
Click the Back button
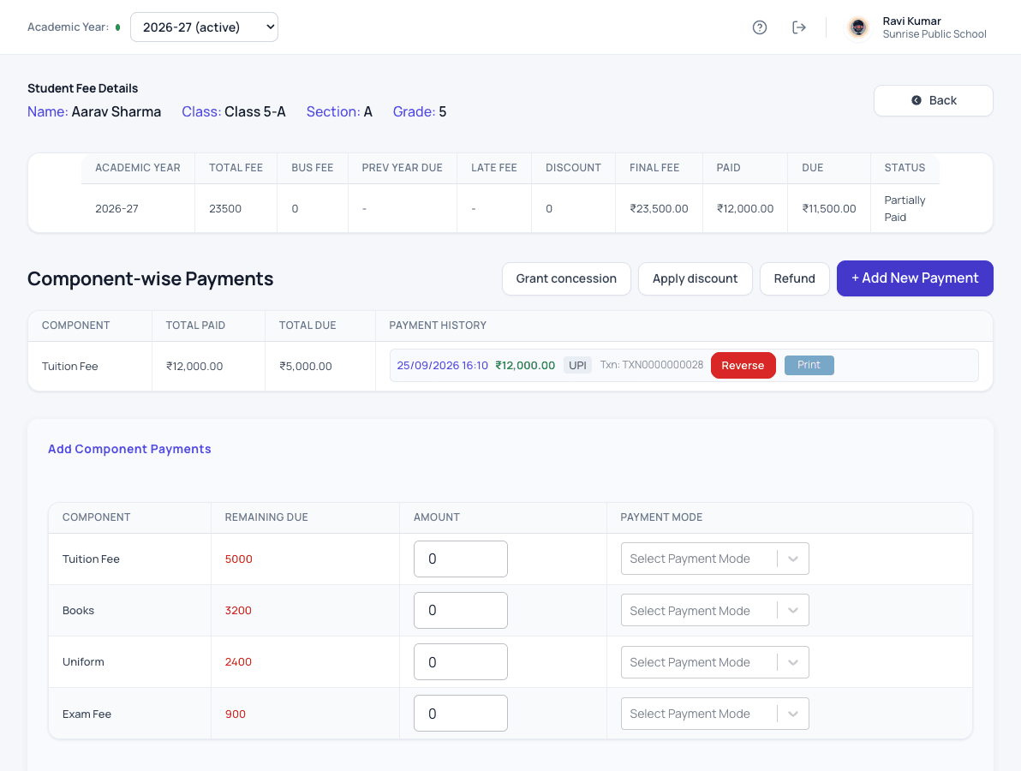(x=933, y=100)
